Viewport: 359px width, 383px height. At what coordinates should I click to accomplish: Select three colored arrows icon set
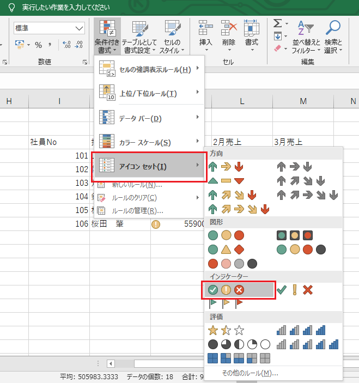click(226, 167)
